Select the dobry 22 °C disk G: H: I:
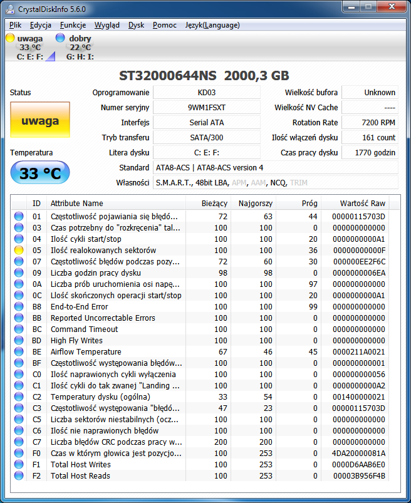This screenshot has width=411, height=503. point(75,47)
